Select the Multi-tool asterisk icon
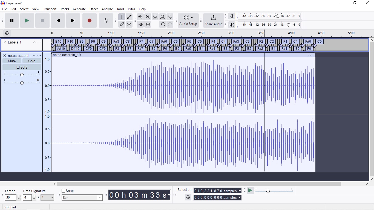 tap(129, 24)
